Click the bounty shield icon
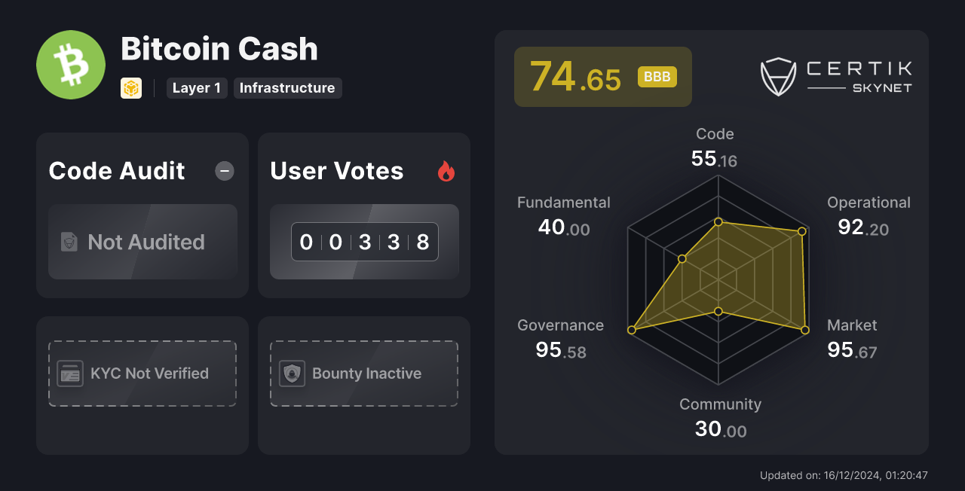Image resolution: width=965 pixels, height=491 pixels. [293, 373]
